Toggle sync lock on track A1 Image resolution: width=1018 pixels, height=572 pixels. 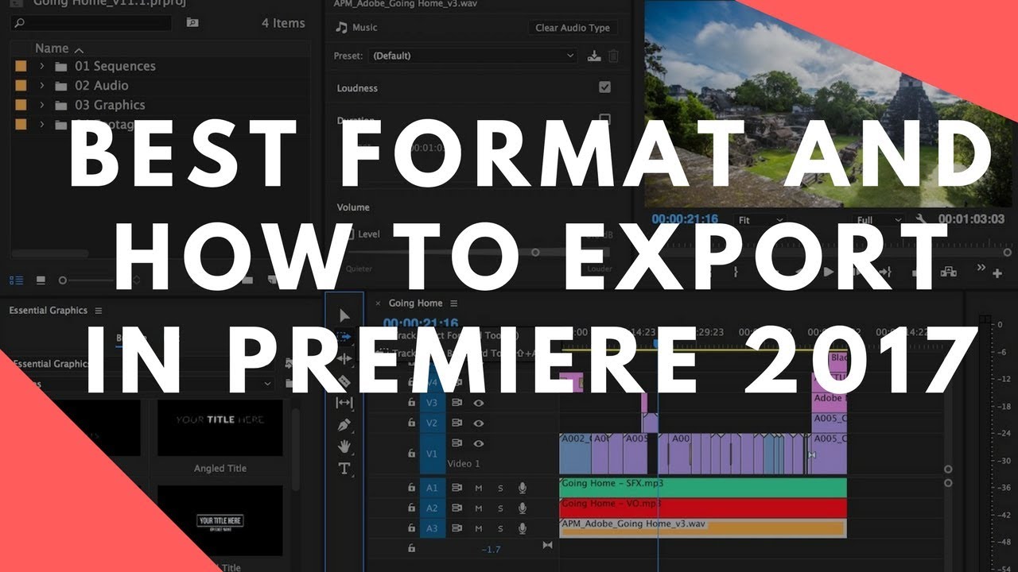pyautogui.click(x=457, y=488)
